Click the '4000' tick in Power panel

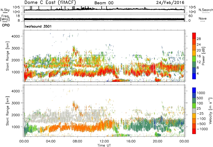15,36
